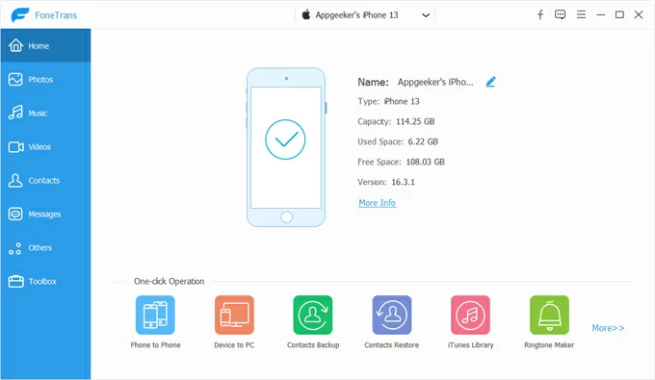Open the Videos section in sidebar
The image size is (655, 380).
pyautogui.click(x=45, y=147)
